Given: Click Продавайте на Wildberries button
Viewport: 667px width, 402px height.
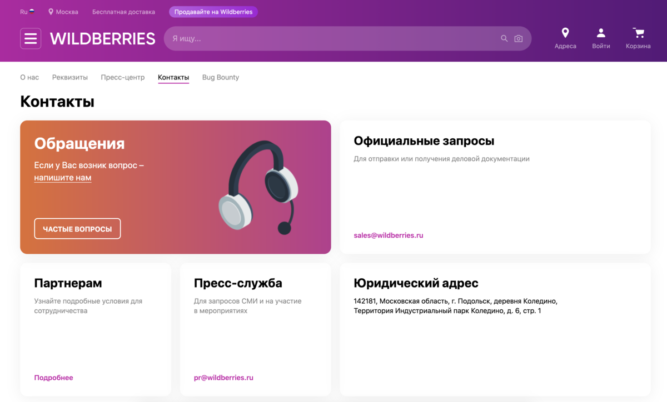Looking at the screenshot, I should pyautogui.click(x=213, y=12).
